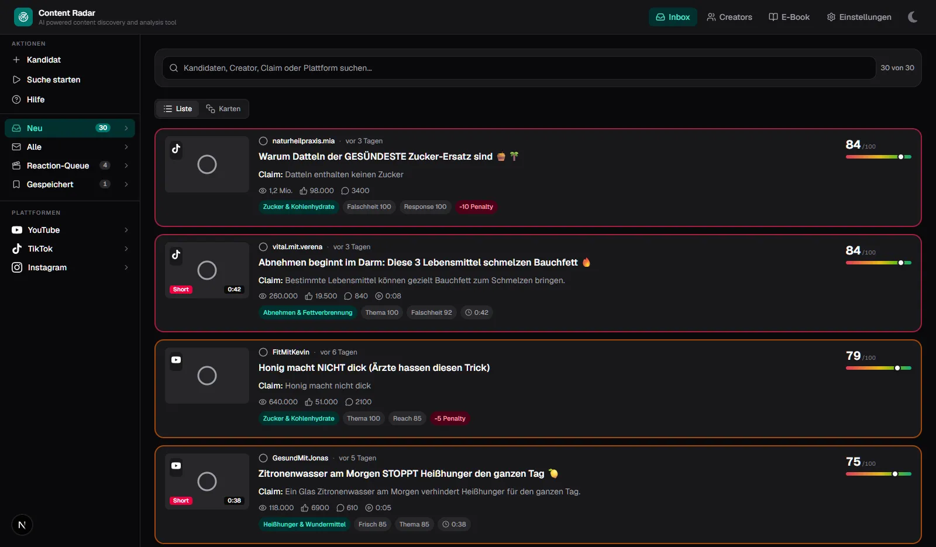Expand the Reaction-Queue chevron

pyautogui.click(x=126, y=166)
